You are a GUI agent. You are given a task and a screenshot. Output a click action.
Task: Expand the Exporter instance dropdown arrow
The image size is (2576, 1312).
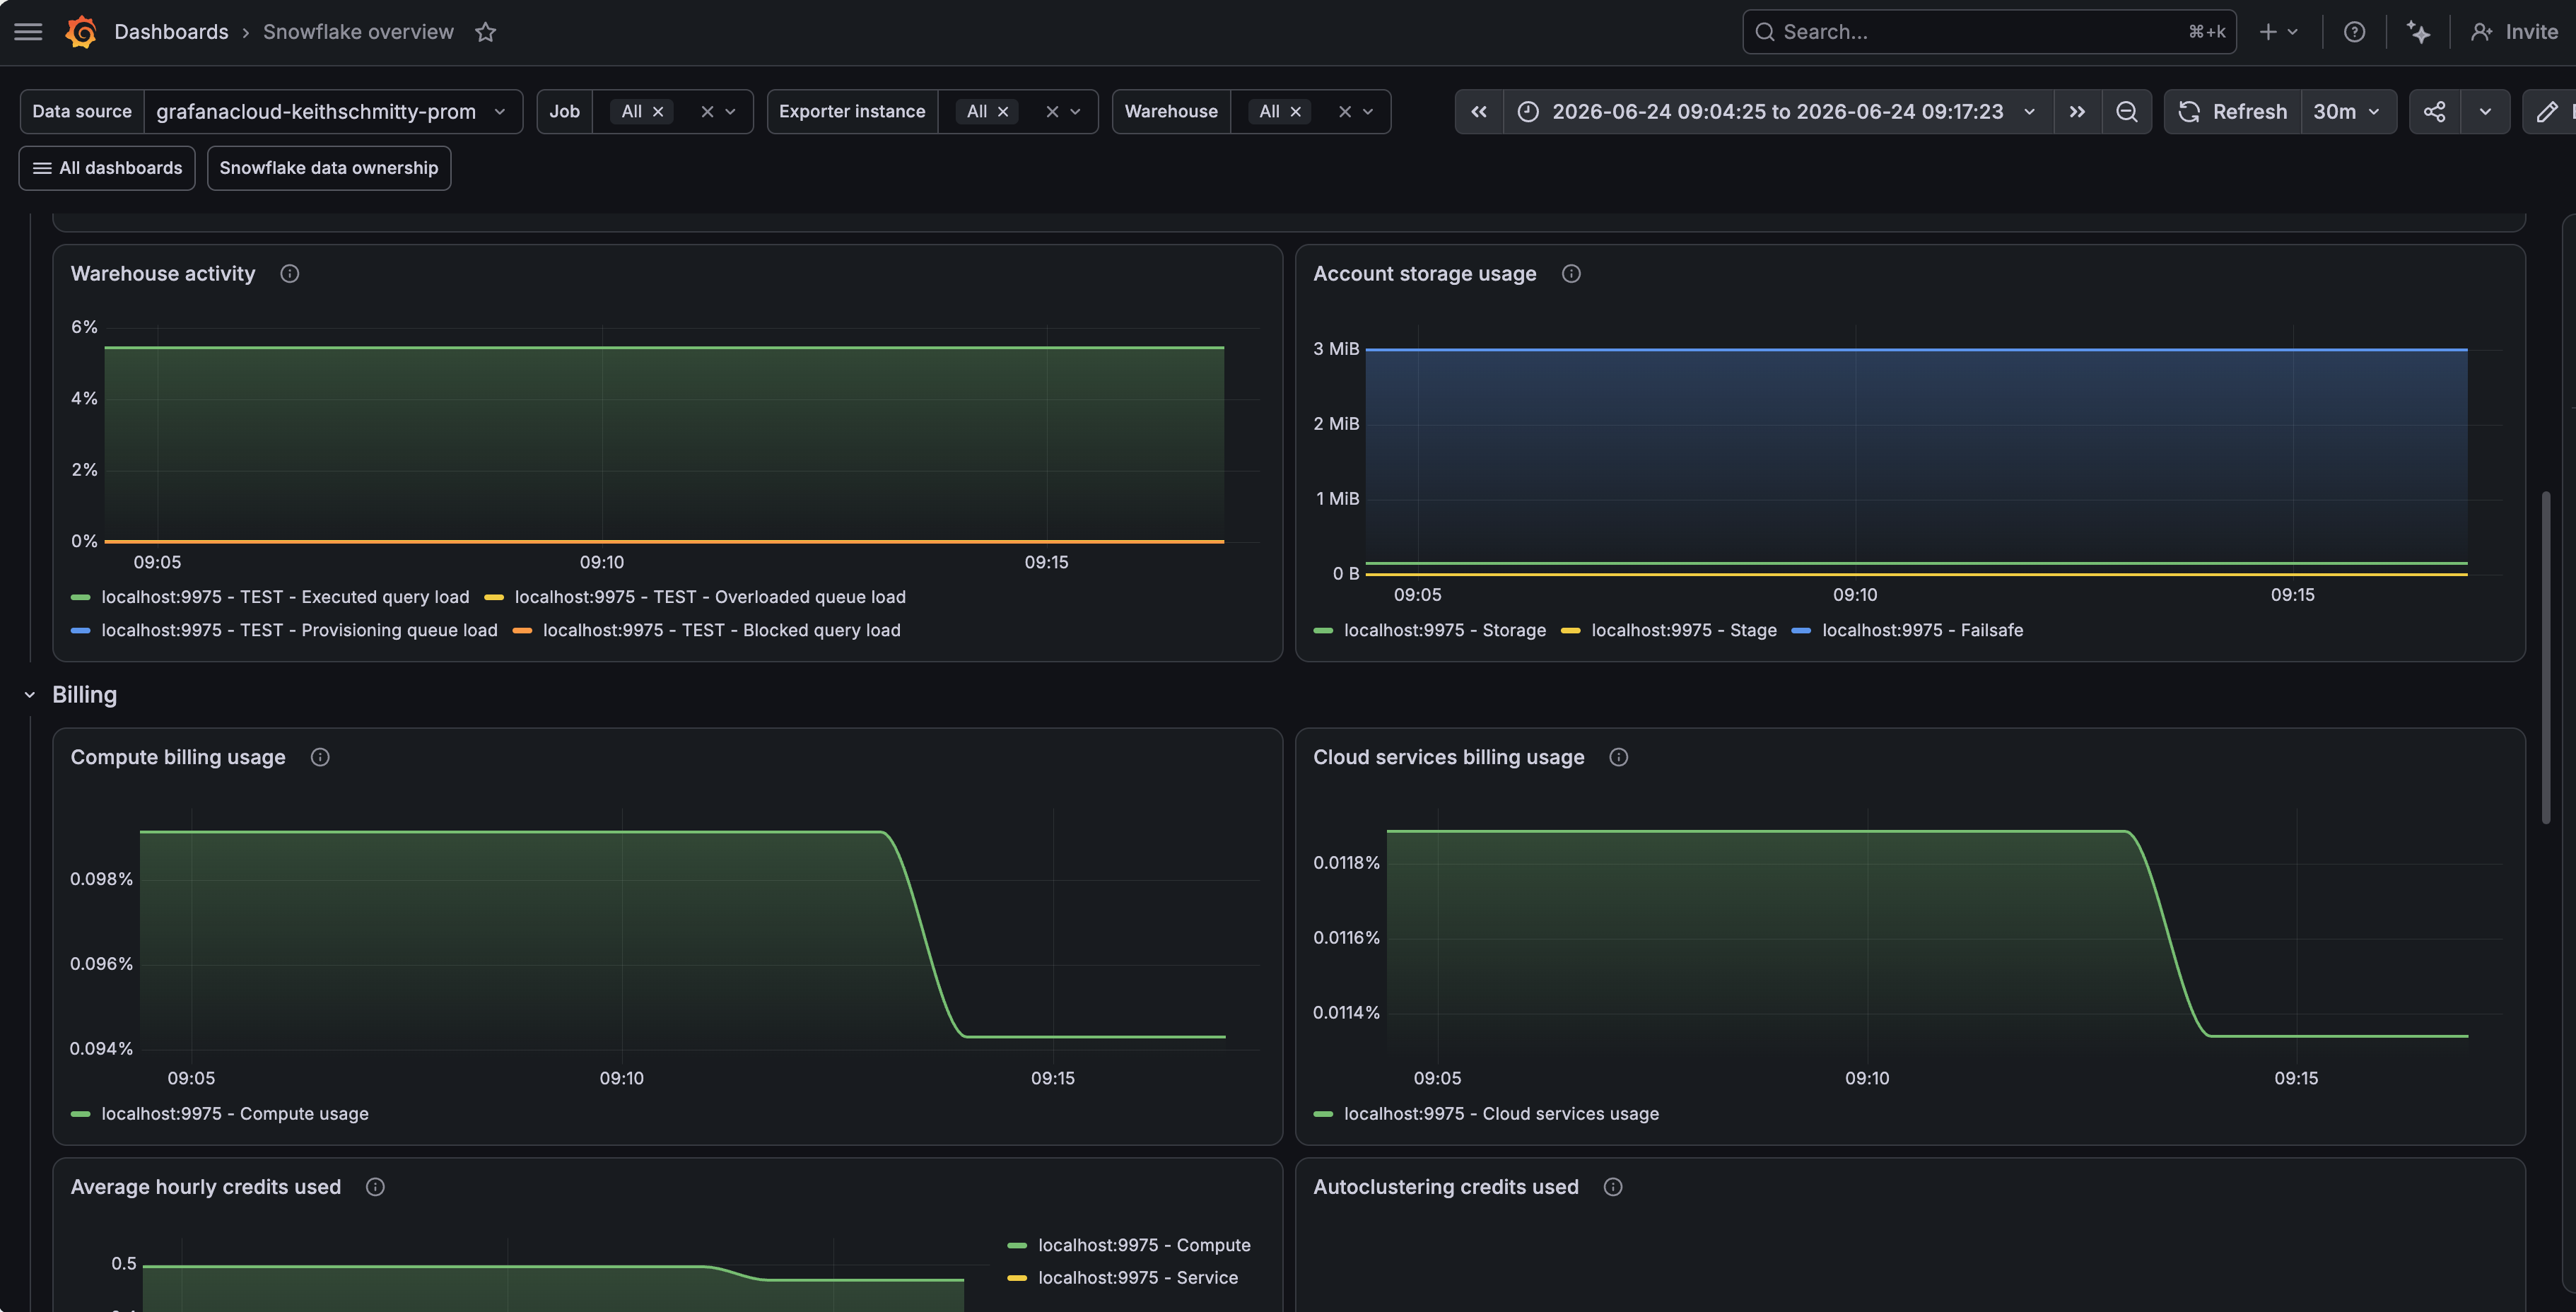(x=1076, y=111)
